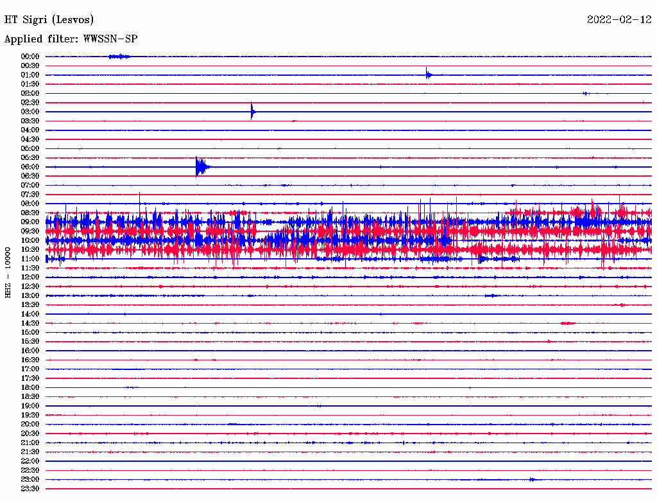Click the 14:00 time label

(x=30, y=314)
